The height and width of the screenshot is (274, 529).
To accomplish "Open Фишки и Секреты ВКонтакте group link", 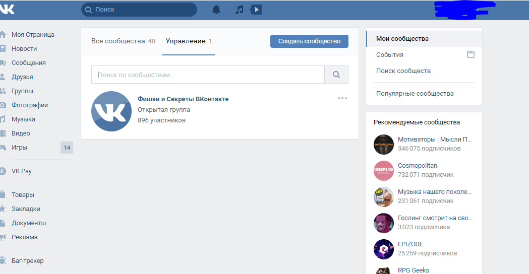I will (183, 99).
